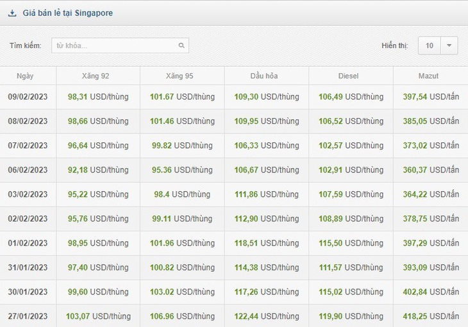Sort by the Diesel column header
This screenshot has width=468, height=327.
click(348, 76)
